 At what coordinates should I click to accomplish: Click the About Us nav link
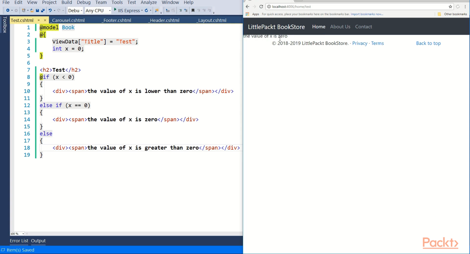tap(340, 27)
